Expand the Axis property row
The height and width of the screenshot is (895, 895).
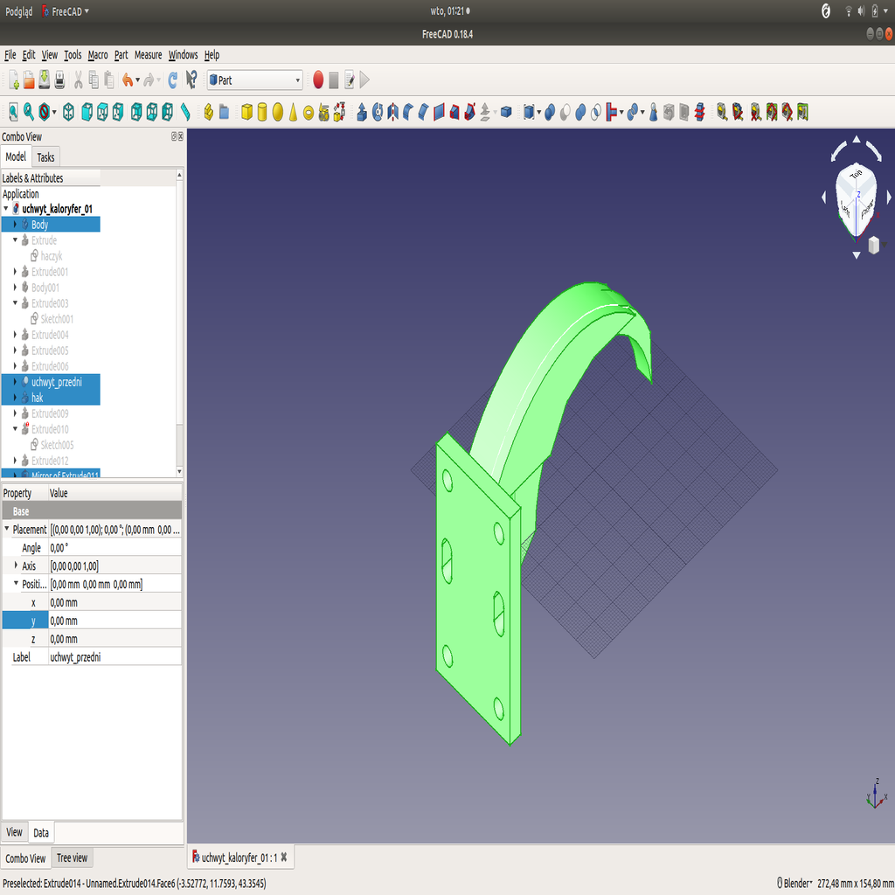(x=16, y=565)
